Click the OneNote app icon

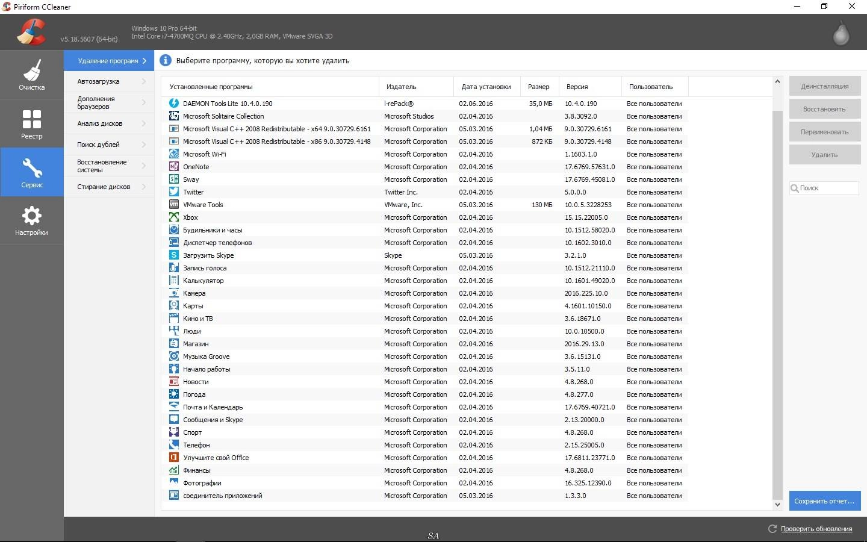pyautogui.click(x=174, y=167)
